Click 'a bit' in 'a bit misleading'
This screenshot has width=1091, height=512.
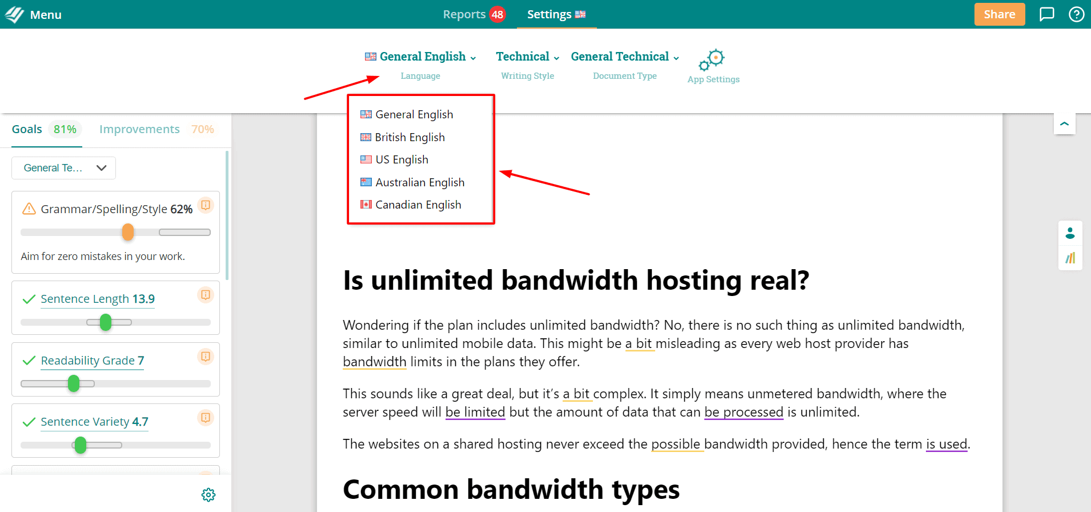[639, 343]
